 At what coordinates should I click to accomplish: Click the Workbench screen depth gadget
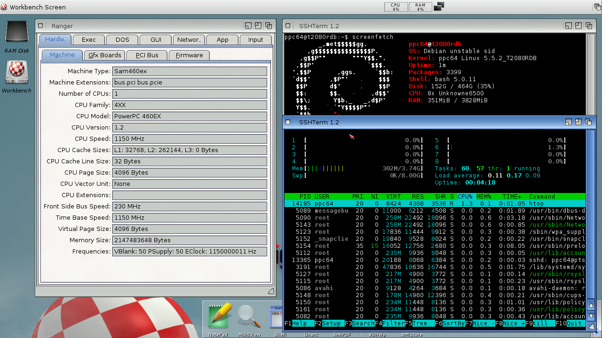point(597,7)
